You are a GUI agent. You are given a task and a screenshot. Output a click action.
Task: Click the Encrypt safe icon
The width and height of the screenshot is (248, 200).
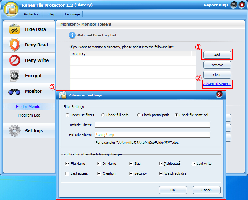(15, 76)
